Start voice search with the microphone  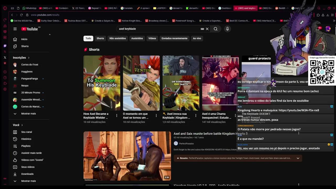(x=227, y=29)
